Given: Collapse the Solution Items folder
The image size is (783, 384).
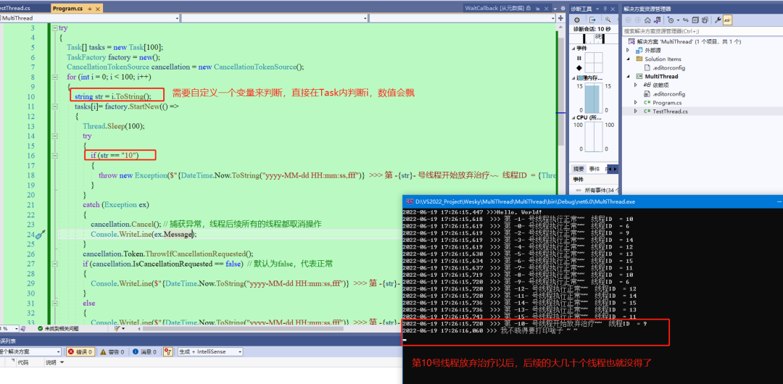Looking at the screenshot, I should (x=629, y=59).
